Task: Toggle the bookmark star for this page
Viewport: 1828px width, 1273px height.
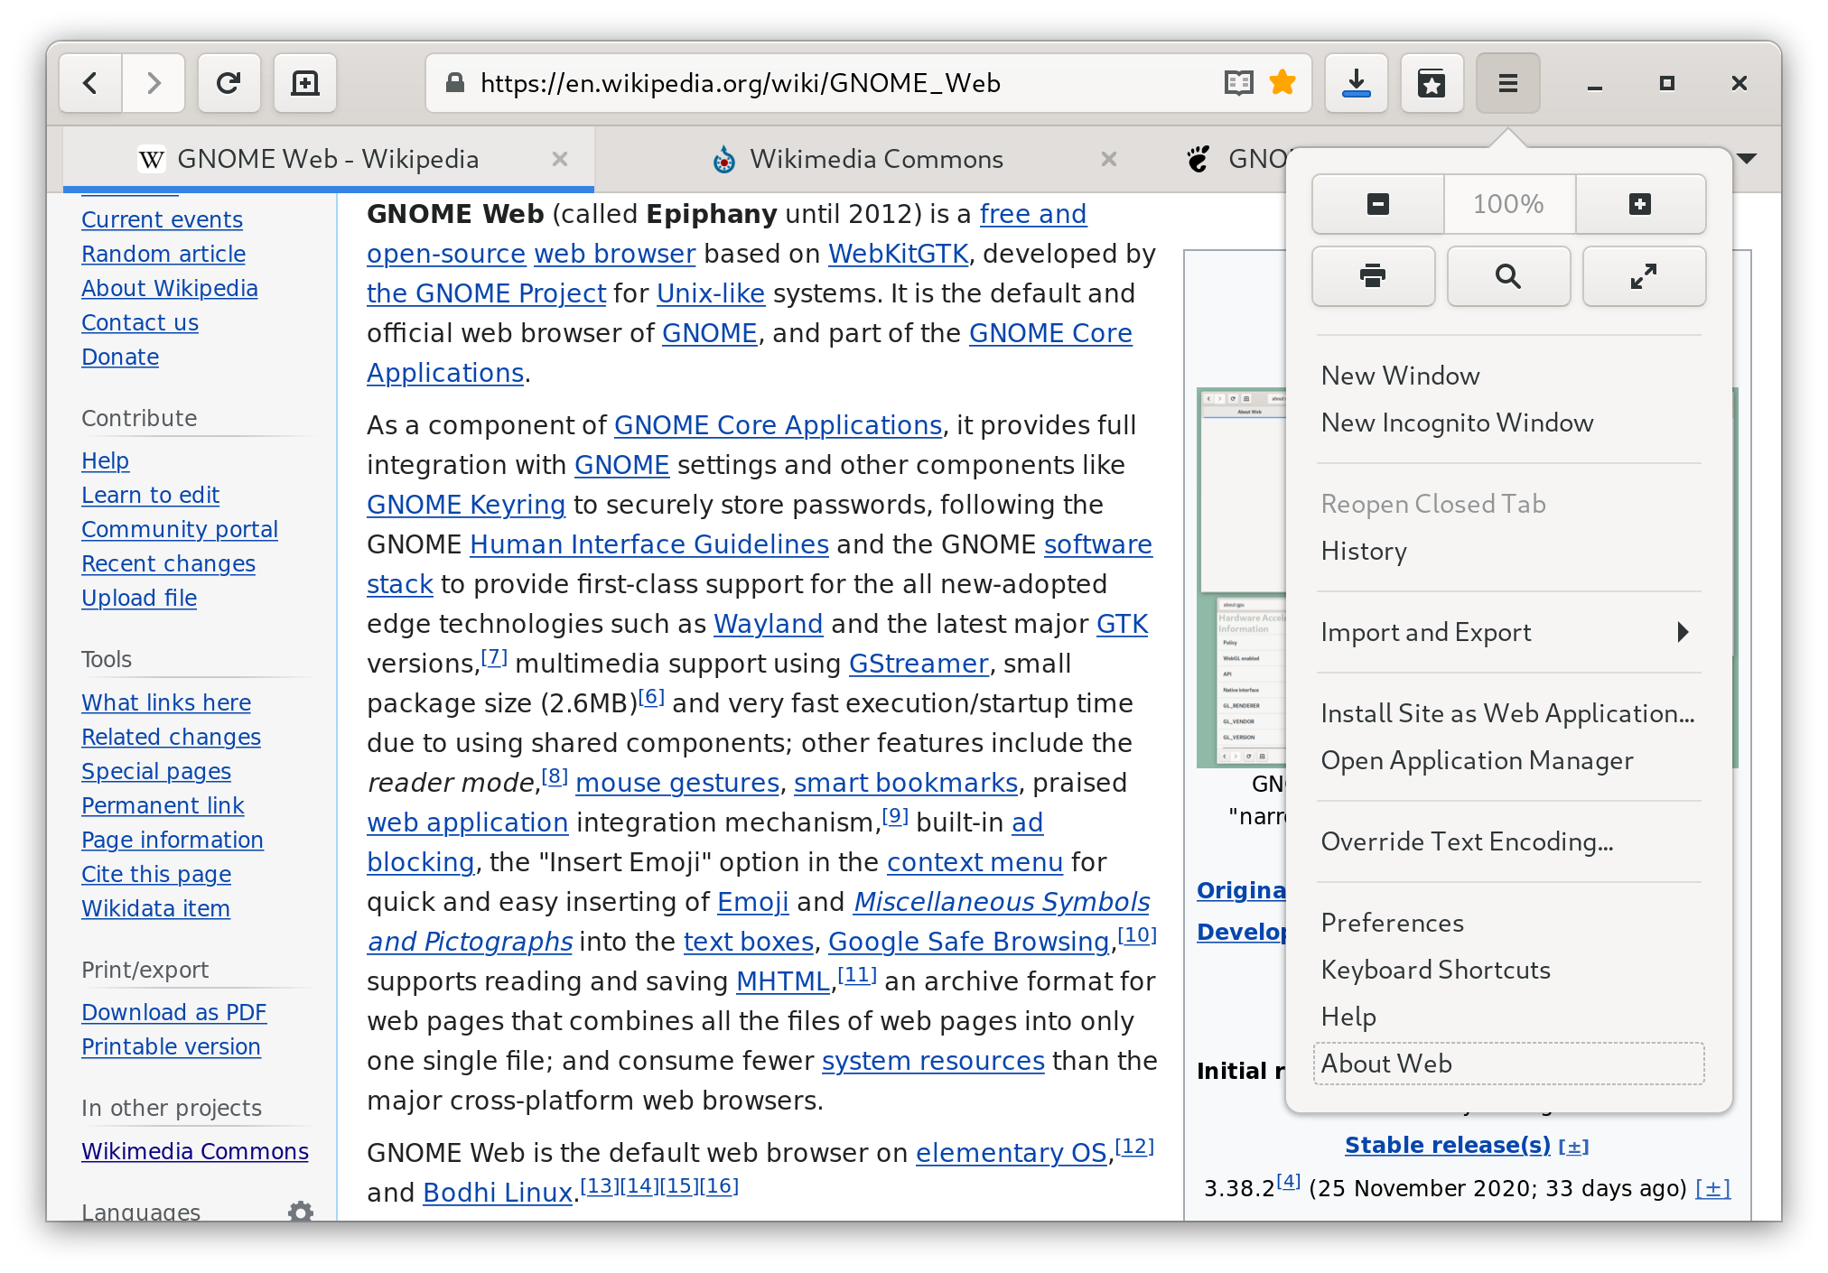Action: (x=1282, y=83)
